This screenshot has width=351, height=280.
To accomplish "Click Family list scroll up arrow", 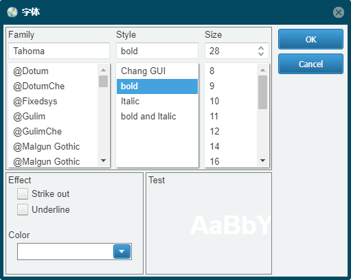I will click(x=104, y=70).
